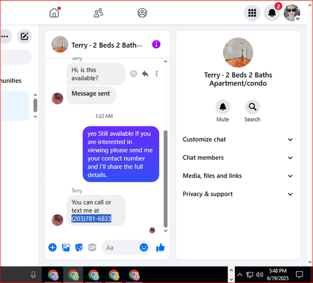Click the large listing photo in info panel
This screenshot has width=313, height=283.
(x=238, y=53)
